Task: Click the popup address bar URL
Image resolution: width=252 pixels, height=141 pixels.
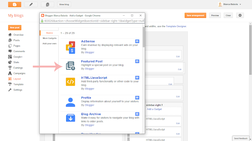Action: tap(94, 21)
